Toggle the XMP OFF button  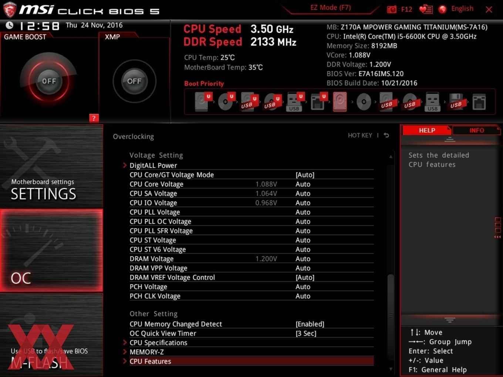pos(134,81)
